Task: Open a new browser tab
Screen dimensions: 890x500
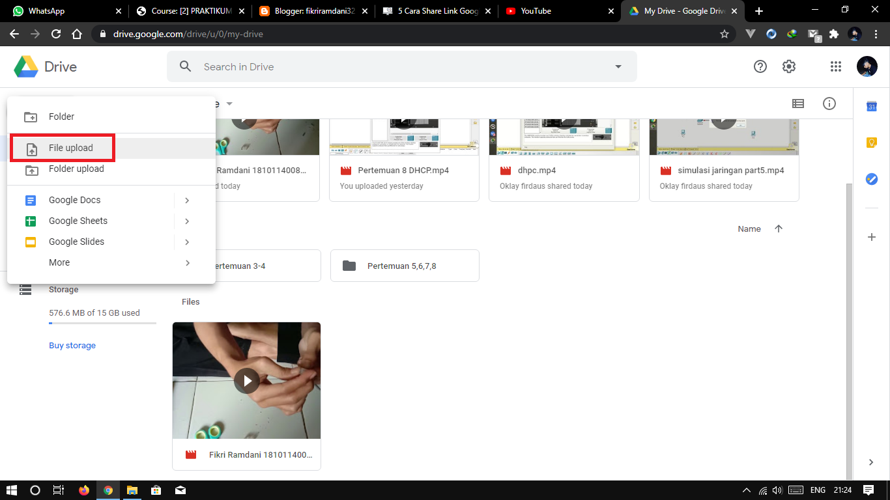Action: click(x=759, y=11)
